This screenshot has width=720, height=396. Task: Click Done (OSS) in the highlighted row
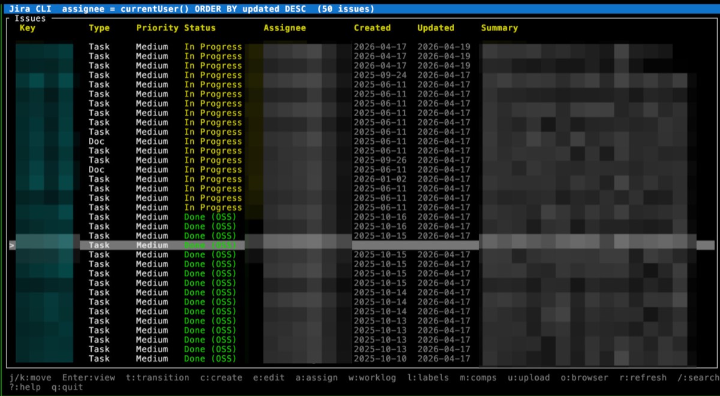point(210,245)
